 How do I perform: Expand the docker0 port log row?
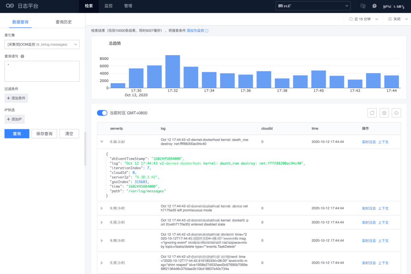coord(102,222)
